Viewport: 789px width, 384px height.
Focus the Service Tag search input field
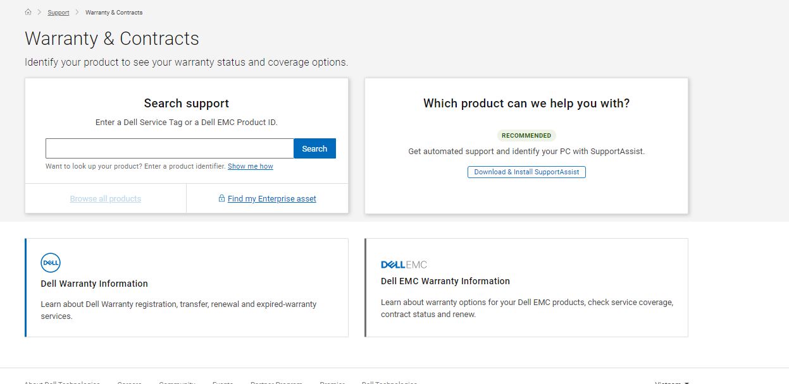point(170,148)
